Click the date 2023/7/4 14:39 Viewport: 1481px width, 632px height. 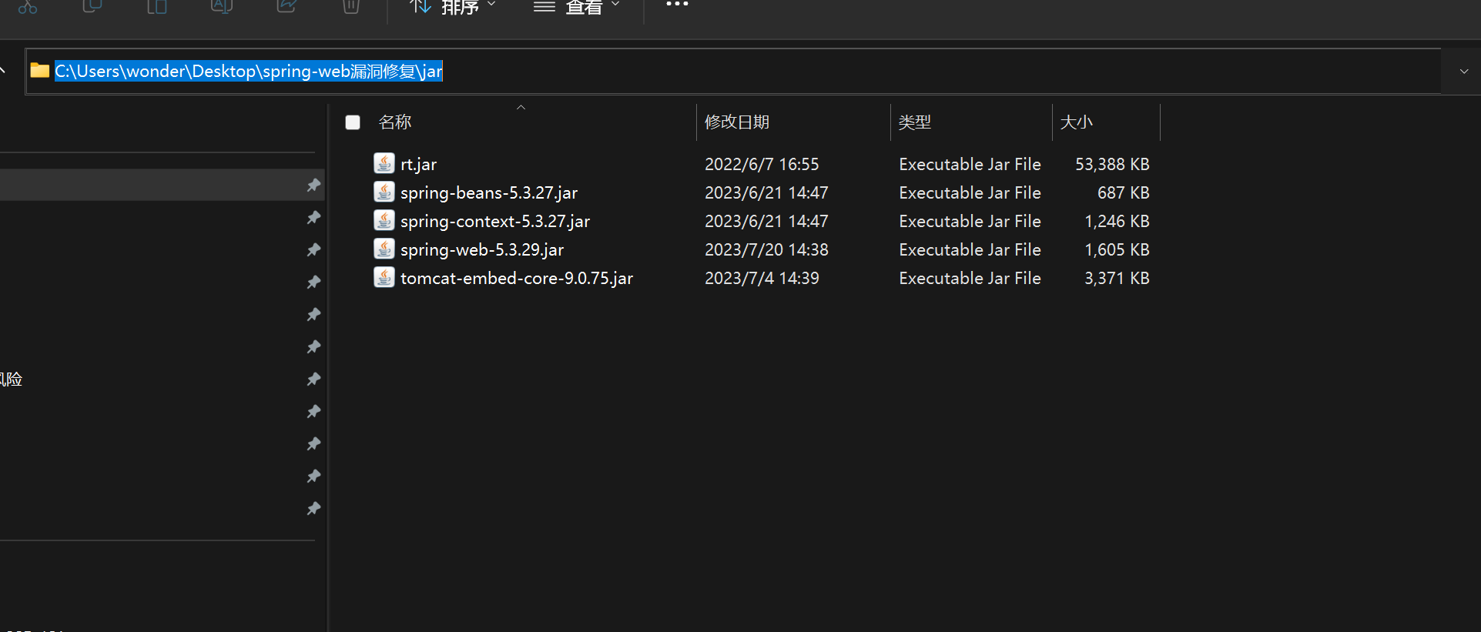pyautogui.click(x=762, y=278)
